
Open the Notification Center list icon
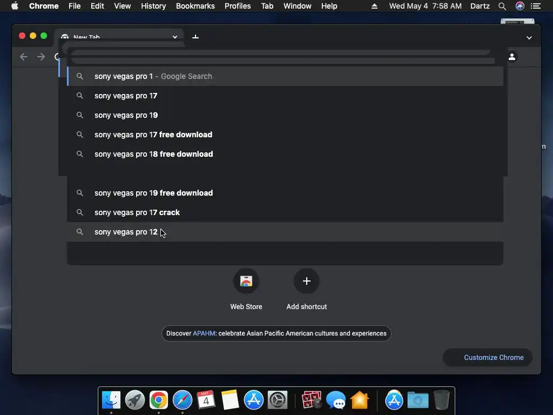(x=536, y=6)
